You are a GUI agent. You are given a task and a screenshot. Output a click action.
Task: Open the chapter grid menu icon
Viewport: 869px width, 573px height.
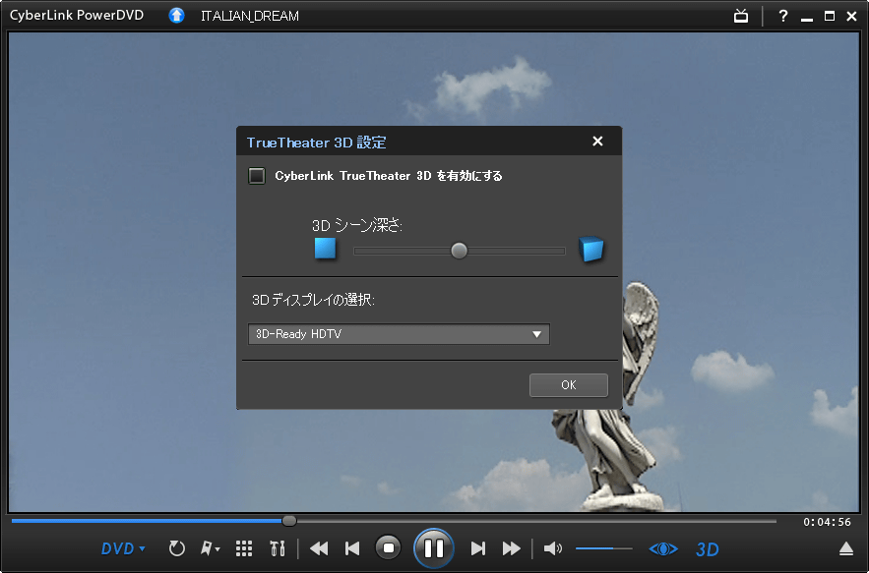(244, 548)
